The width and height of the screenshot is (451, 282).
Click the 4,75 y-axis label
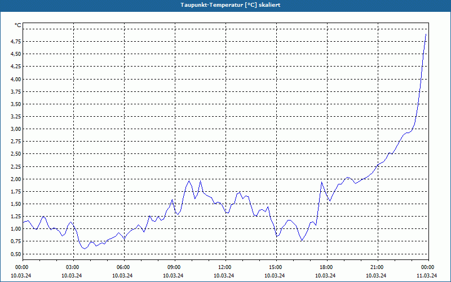[16, 42]
